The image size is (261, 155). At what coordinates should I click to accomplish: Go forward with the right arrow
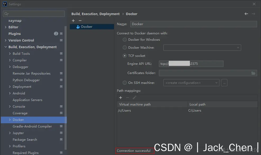[253, 14]
